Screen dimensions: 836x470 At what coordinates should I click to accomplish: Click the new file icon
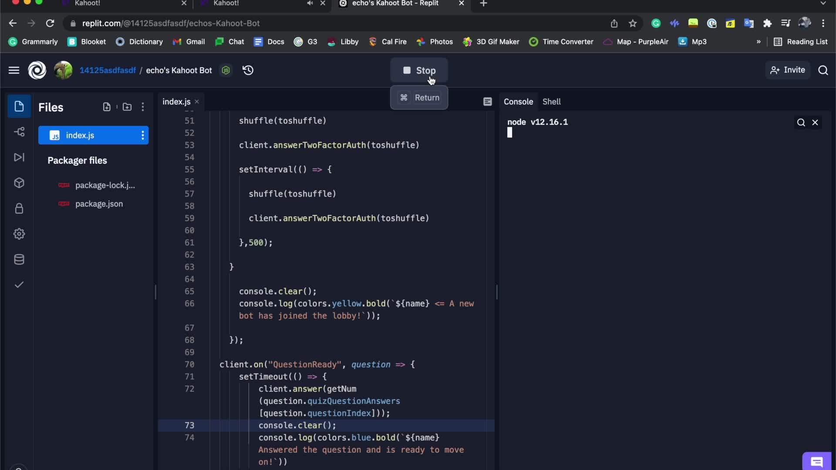point(107,107)
